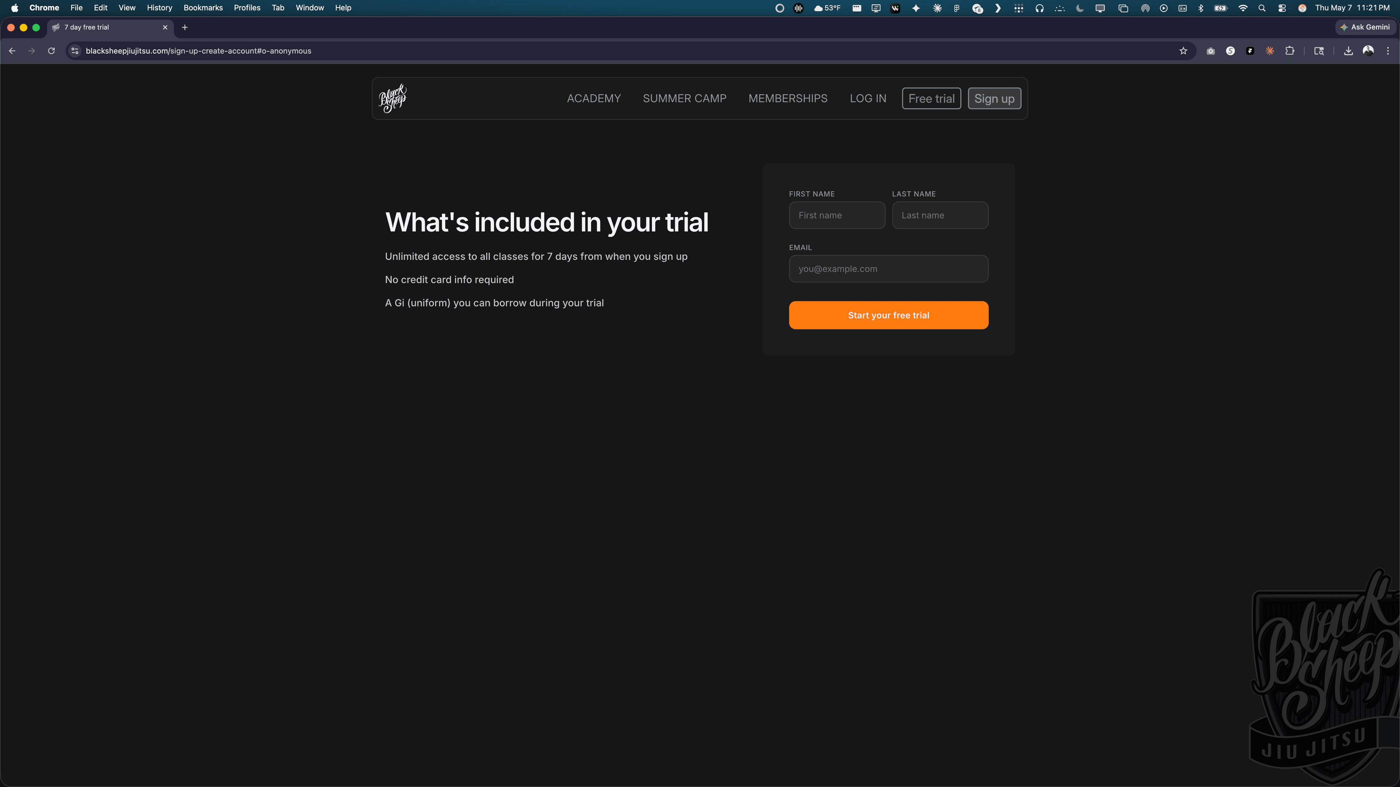Click the date and time in the menu bar
The height and width of the screenshot is (787, 1400).
(1352, 8)
